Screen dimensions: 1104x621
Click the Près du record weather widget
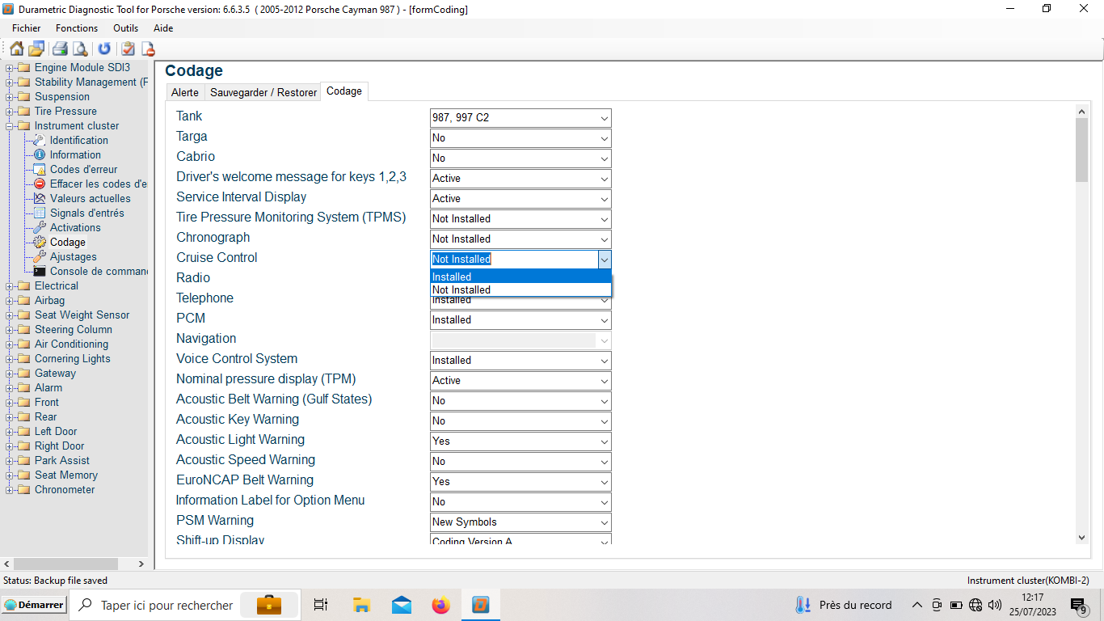pos(844,605)
